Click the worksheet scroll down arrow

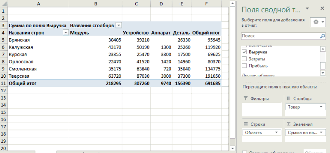pyautogui.click(x=232, y=148)
